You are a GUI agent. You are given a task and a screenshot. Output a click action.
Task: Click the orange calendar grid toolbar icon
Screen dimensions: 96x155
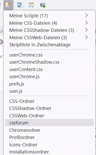[x=31, y=5]
